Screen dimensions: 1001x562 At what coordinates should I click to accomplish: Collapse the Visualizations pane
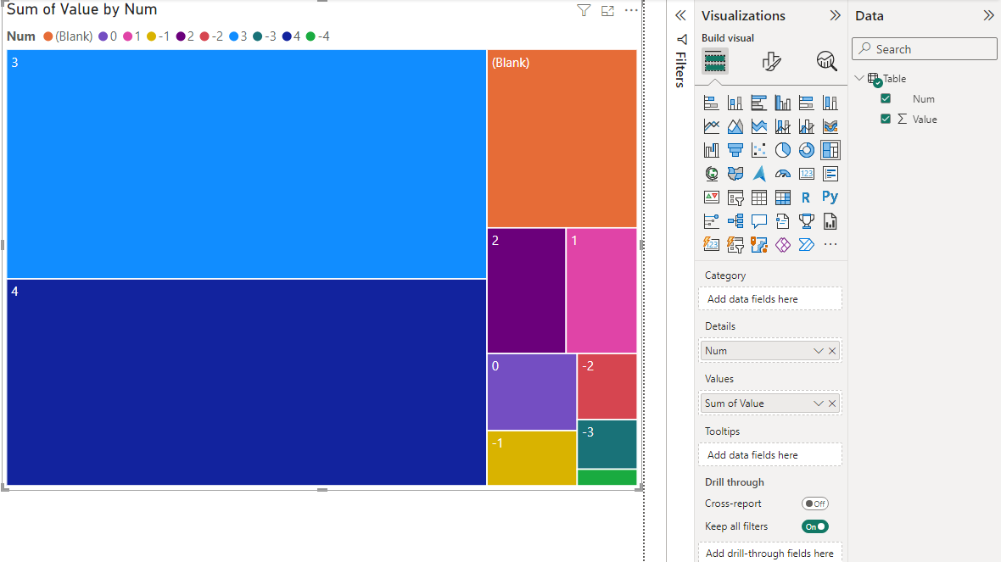click(835, 15)
